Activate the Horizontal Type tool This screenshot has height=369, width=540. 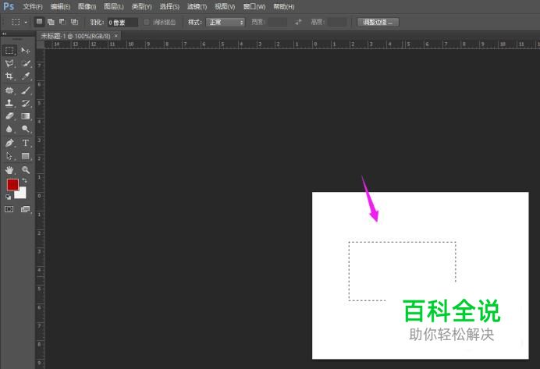point(26,144)
